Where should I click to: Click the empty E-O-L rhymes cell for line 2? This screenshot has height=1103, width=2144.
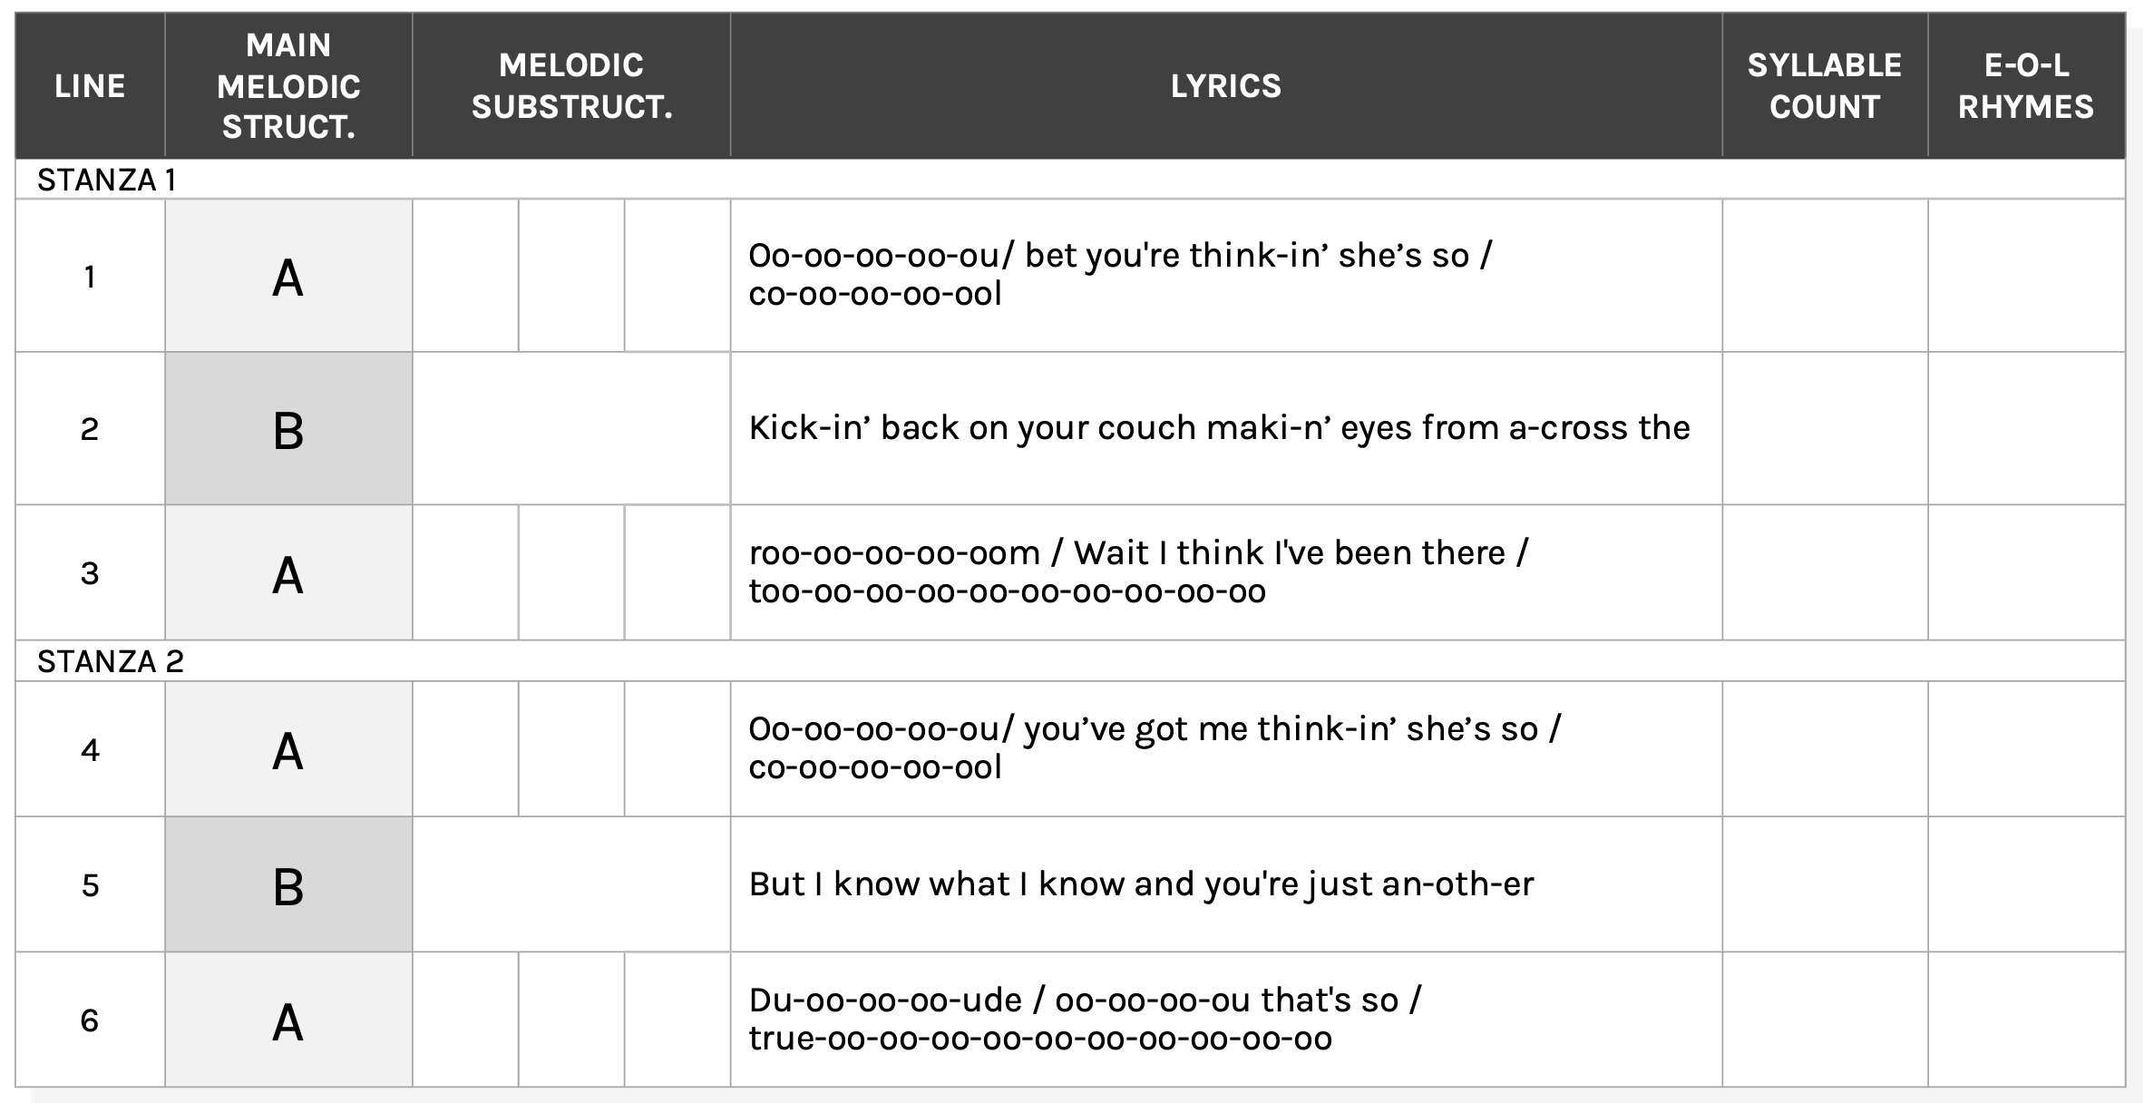point(2025,428)
